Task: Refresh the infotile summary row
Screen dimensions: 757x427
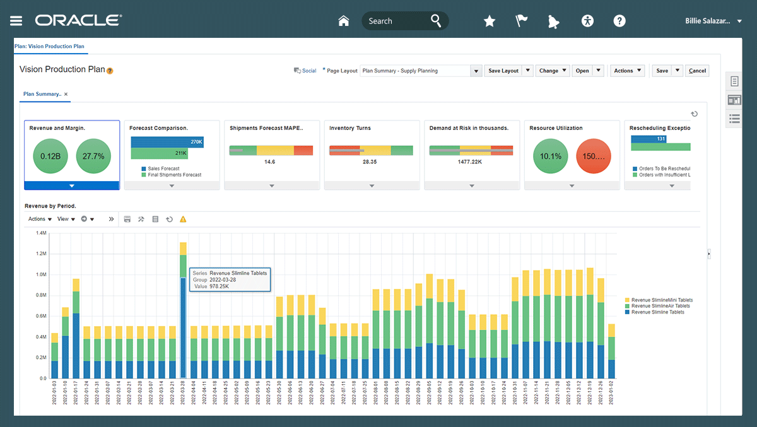Action: pos(694,114)
